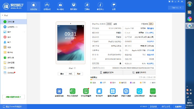This screenshot has height=109, width=194.
Task: Switch to My Device (我的设备) tab
Action: [x=34, y=6]
